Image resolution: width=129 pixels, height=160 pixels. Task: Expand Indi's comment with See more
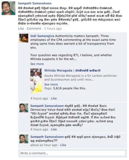click(37, 64)
